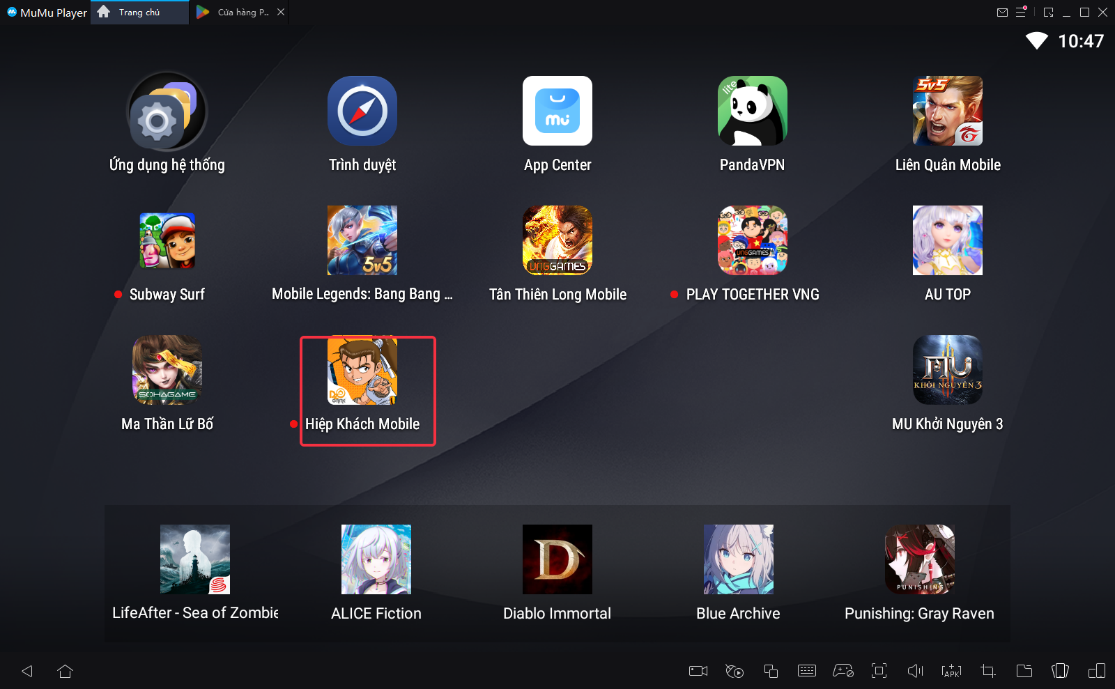The width and height of the screenshot is (1115, 689).
Task: Open the volume control
Action: point(915,671)
